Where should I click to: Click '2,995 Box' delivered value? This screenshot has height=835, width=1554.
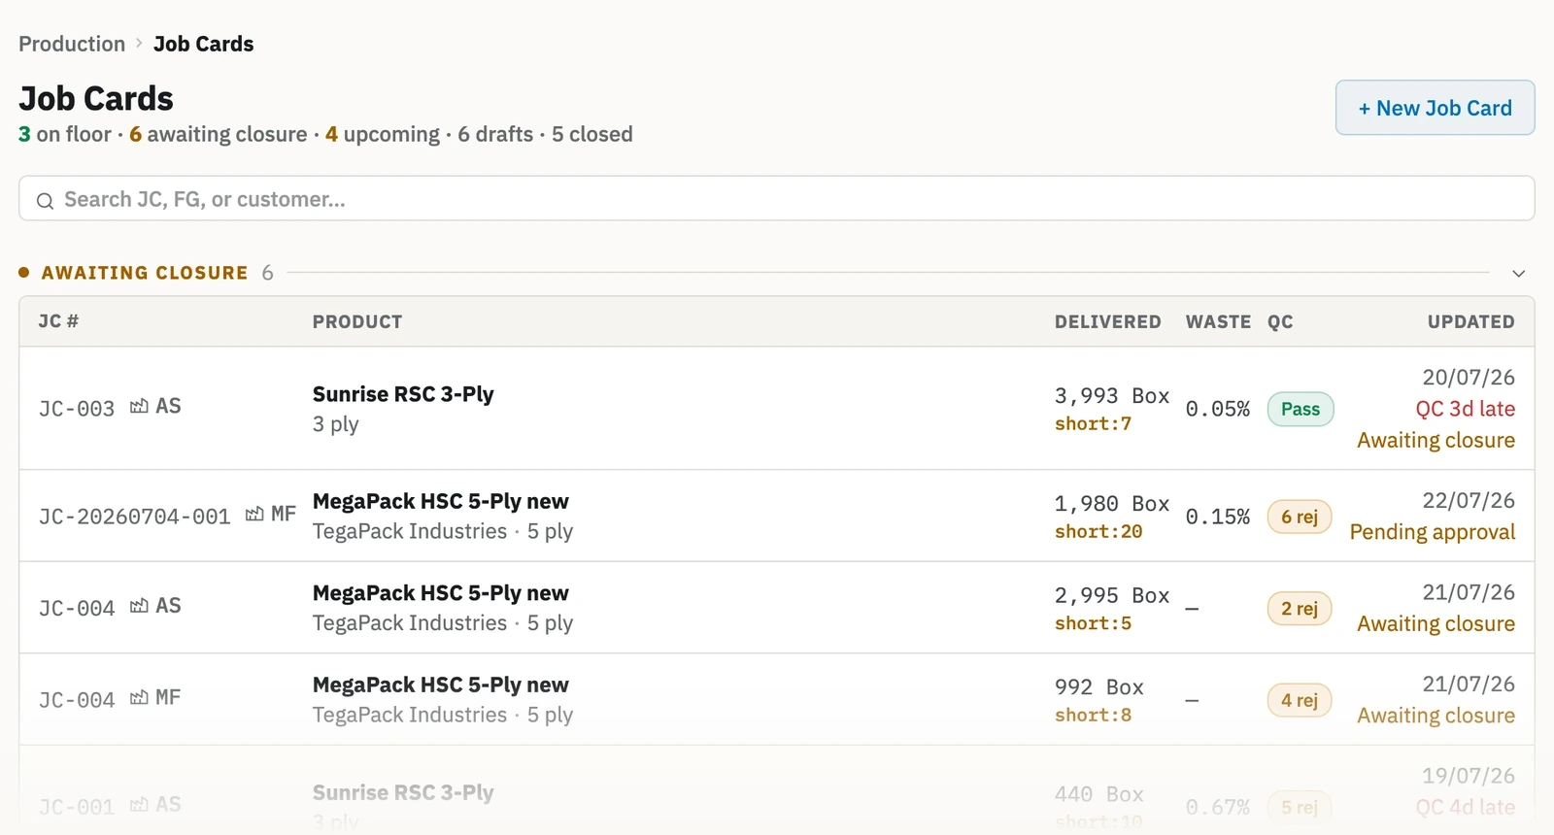click(x=1112, y=595)
